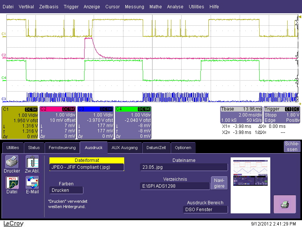This screenshot has height=227, width=302.
Task: Open the Farben dropdown showing Drucken
Action: point(66,190)
